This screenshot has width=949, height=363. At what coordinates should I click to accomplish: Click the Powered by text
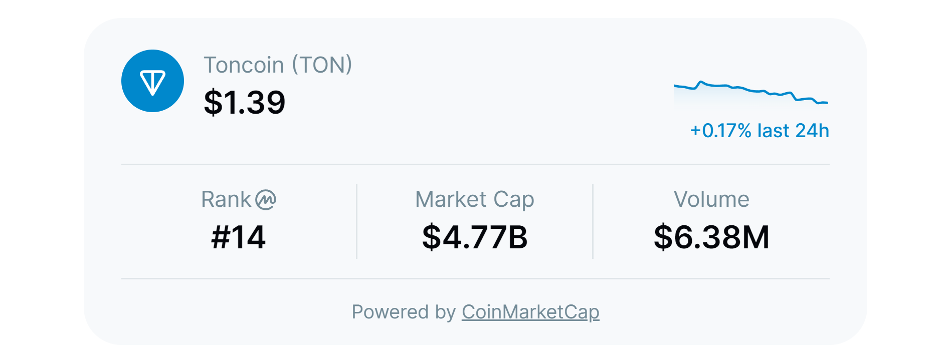pyautogui.click(x=404, y=312)
